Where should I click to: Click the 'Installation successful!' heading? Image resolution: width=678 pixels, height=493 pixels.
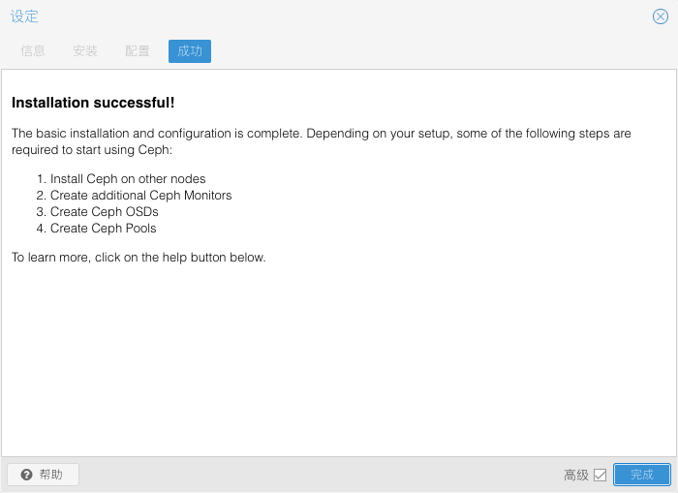(93, 103)
